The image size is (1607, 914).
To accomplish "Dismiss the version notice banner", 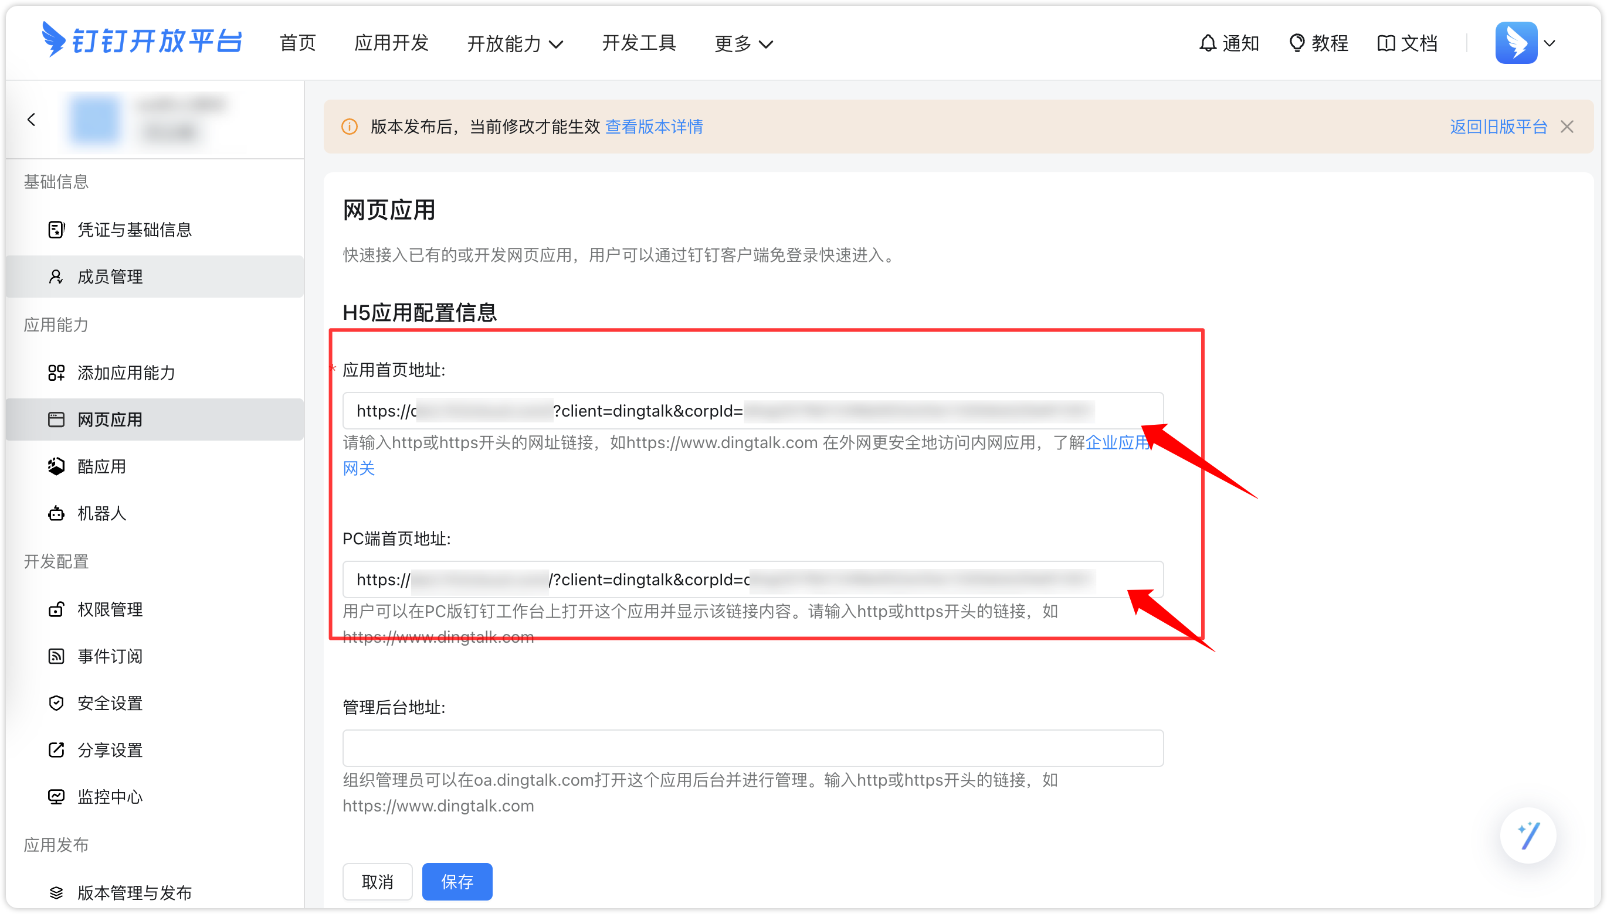I will [1567, 127].
